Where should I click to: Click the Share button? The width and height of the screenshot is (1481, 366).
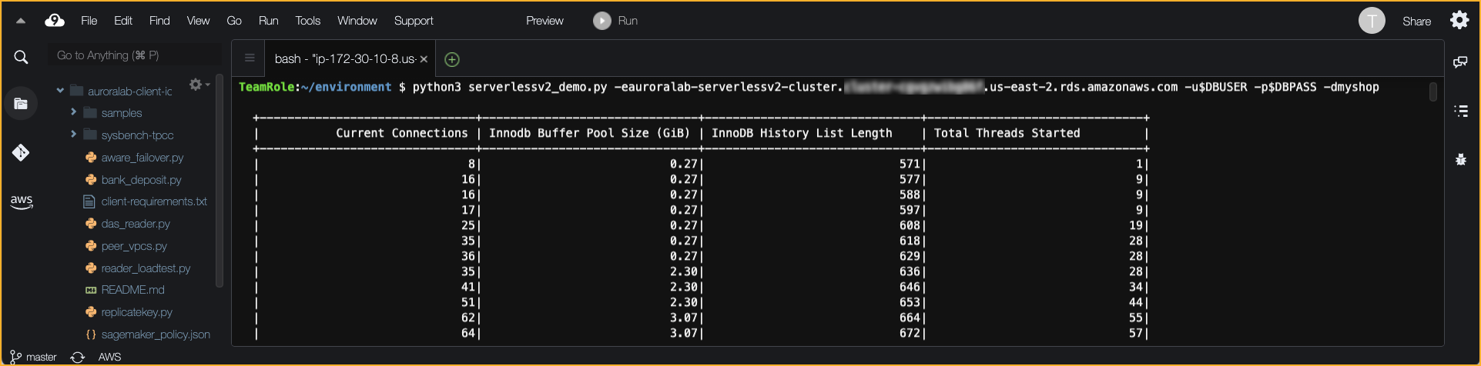pos(1416,21)
